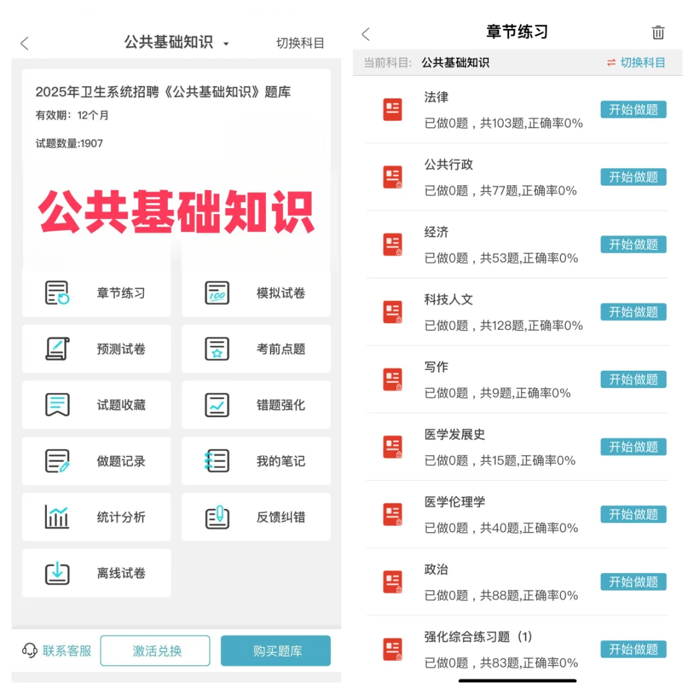Start 法律 chapter with 开始做题 button
The height and width of the screenshot is (694, 694).
pos(633,109)
